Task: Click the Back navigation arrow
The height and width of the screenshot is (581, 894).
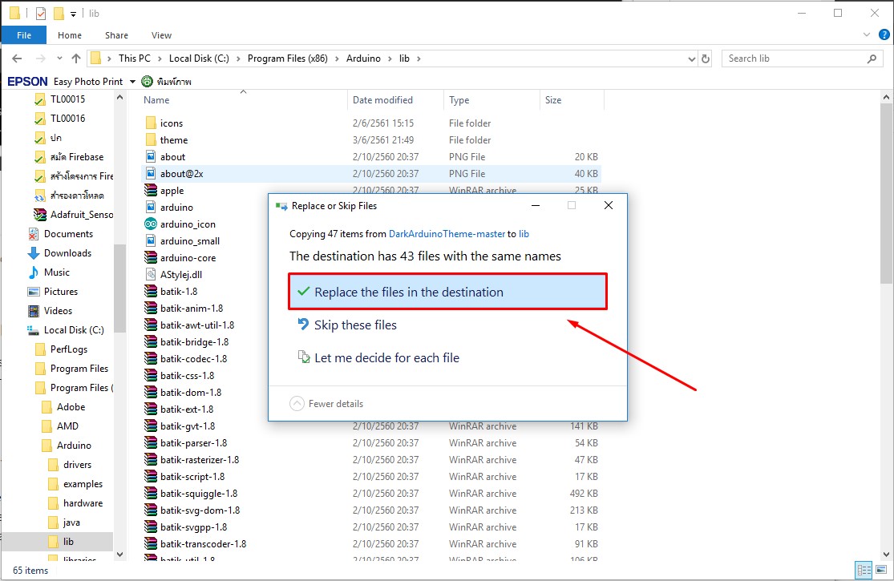Action: point(17,59)
